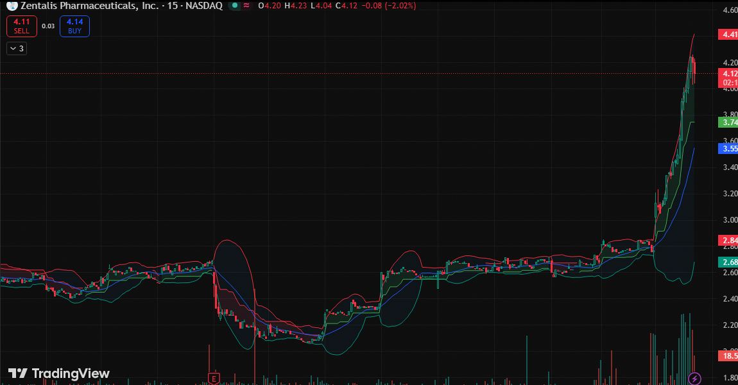Click the 2.40 price scale tick
This screenshot has height=385, width=738.
(x=730, y=298)
